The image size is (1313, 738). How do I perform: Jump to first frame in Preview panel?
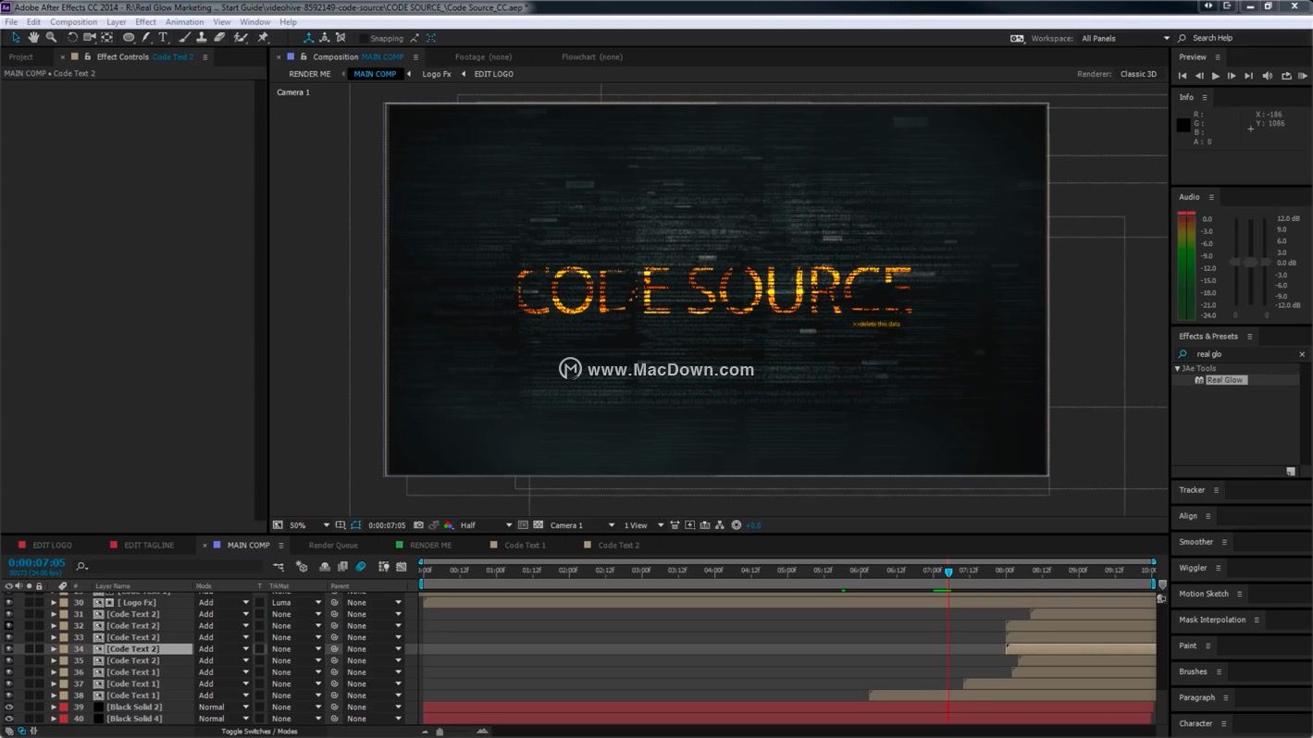[x=1182, y=76]
